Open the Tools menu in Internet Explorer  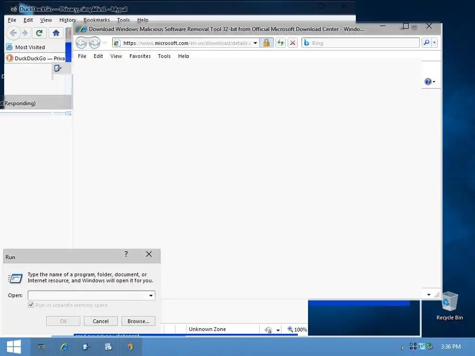(164, 56)
